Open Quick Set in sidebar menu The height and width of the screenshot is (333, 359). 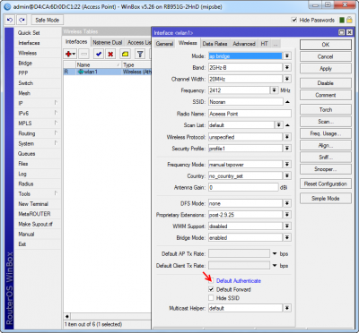tap(29, 33)
